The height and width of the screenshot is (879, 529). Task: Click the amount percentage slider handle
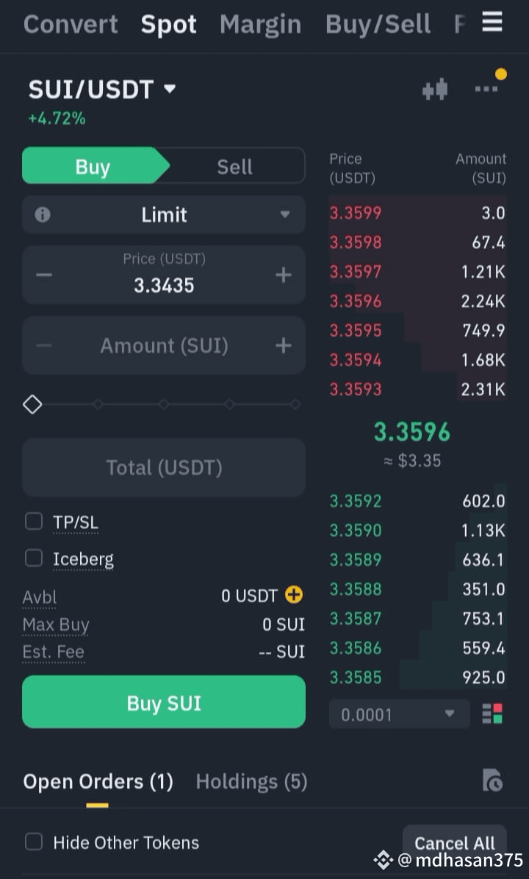coord(32,404)
